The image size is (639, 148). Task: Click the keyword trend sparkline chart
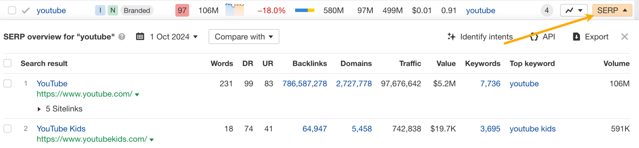click(234, 10)
